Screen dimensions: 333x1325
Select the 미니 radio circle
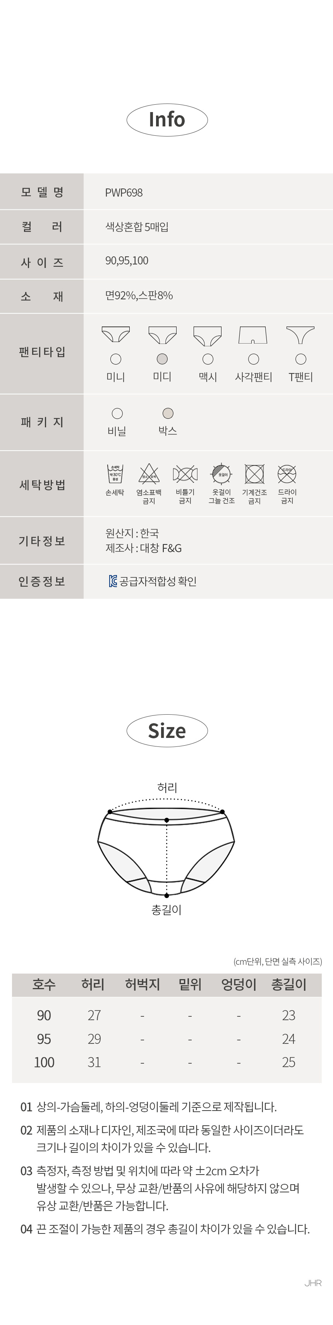116,359
